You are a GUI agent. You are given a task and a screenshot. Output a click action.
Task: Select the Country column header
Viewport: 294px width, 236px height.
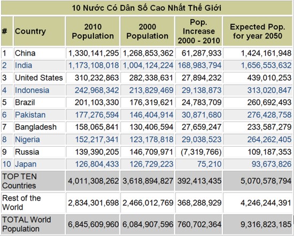click(x=30, y=32)
